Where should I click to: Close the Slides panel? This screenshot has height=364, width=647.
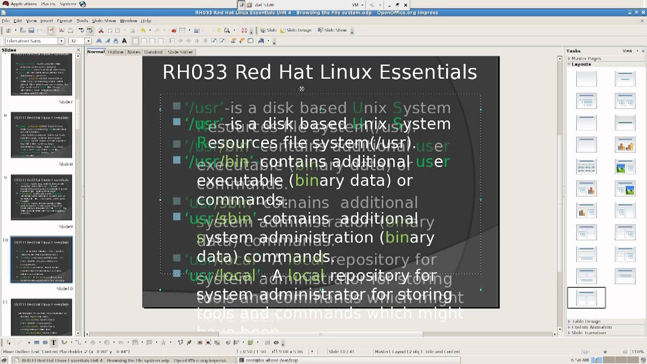pos(78,50)
